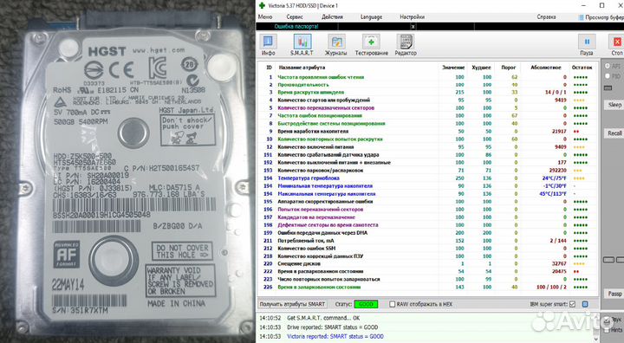Open the Действия menu
This screenshot has height=343, width=624.
pyautogui.click(x=332, y=17)
